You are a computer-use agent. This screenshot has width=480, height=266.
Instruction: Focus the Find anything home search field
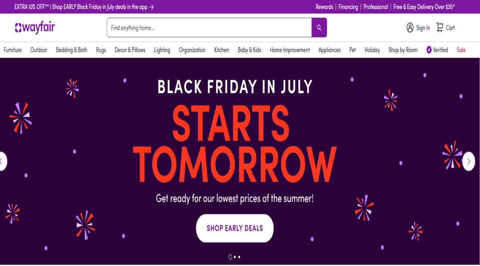(209, 27)
